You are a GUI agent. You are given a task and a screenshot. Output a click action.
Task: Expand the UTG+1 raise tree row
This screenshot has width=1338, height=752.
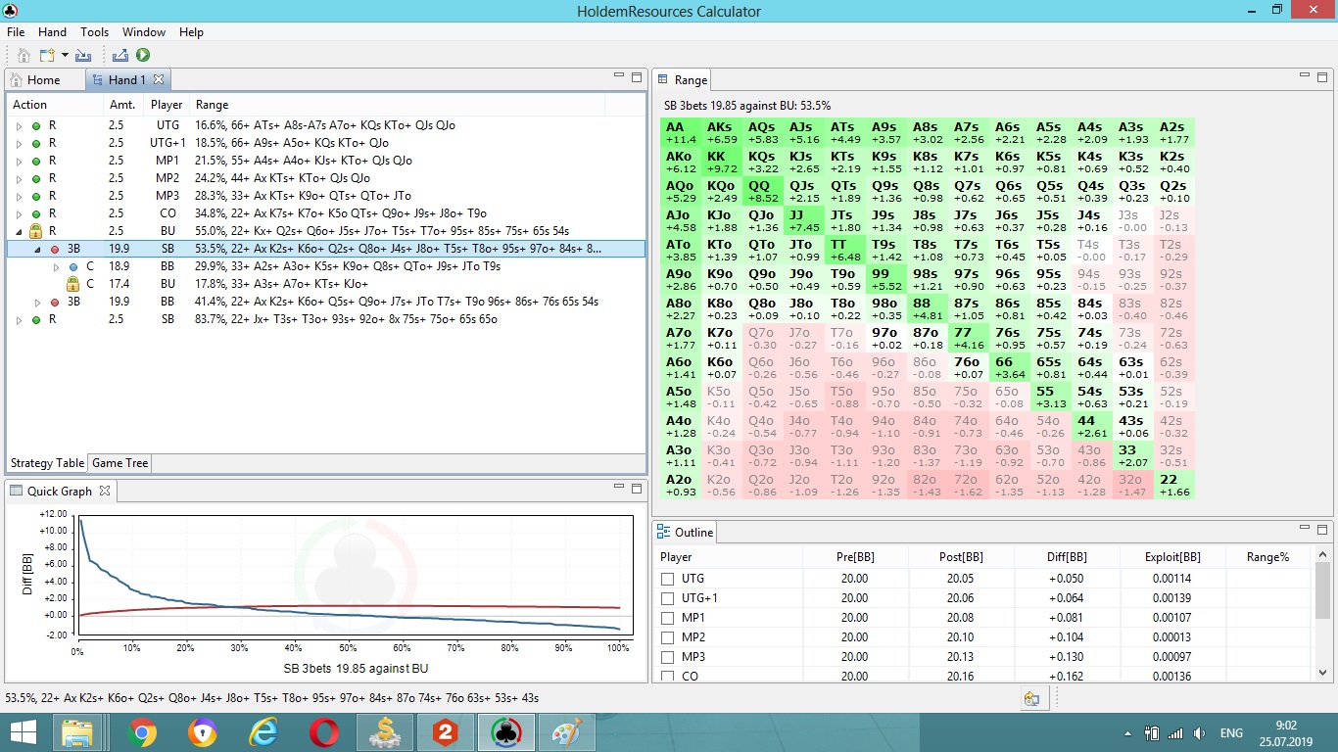[19, 144]
